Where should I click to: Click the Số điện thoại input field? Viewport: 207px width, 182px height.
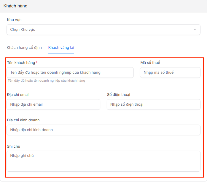(153, 104)
